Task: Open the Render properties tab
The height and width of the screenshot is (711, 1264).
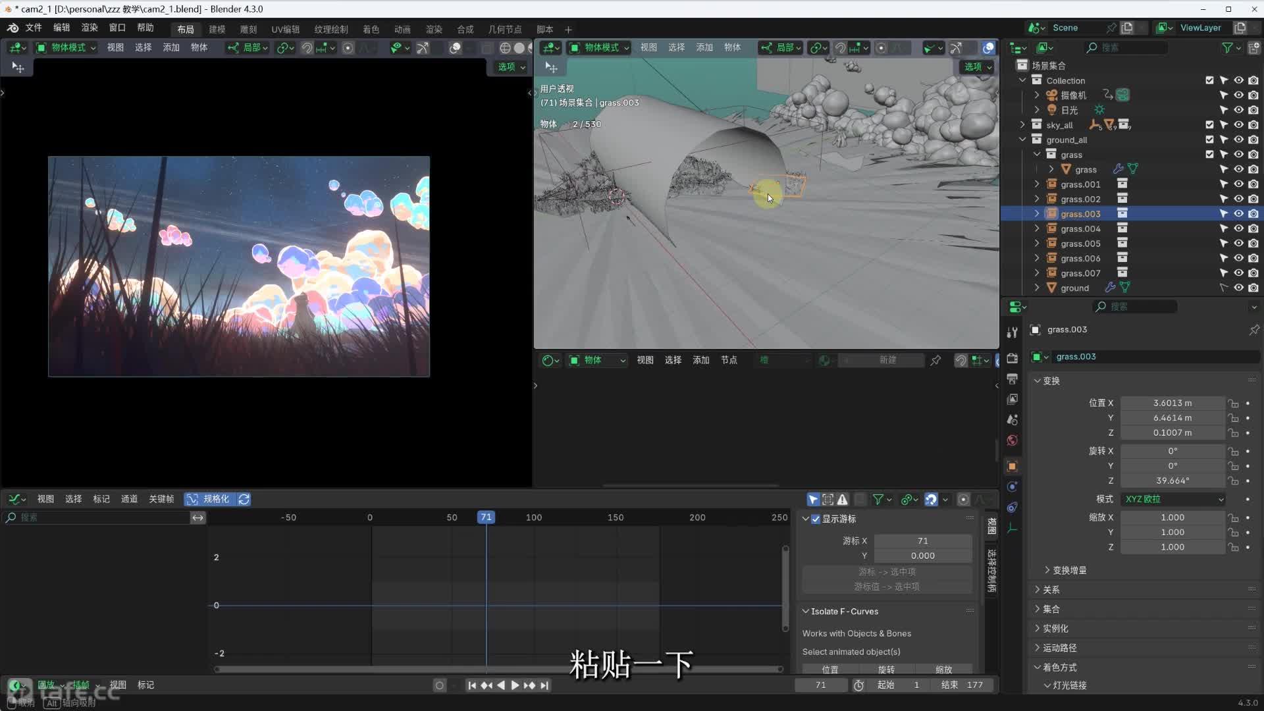Action: [1013, 358]
